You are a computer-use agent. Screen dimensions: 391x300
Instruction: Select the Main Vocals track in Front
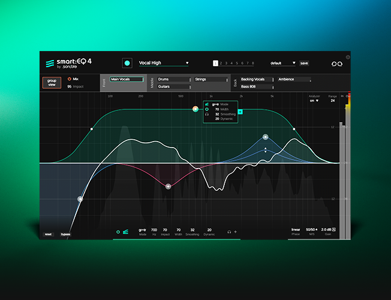pos(127,79)
